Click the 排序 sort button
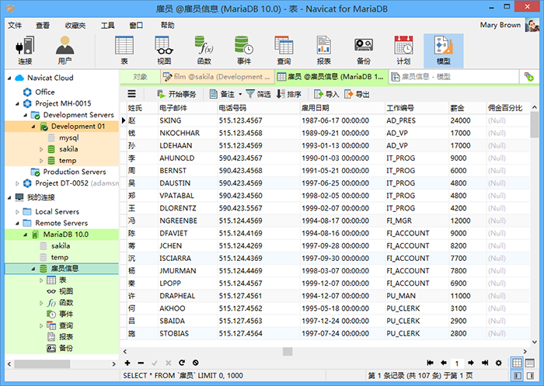This screenshot has width=544, height=386. [x=288, y=94]
